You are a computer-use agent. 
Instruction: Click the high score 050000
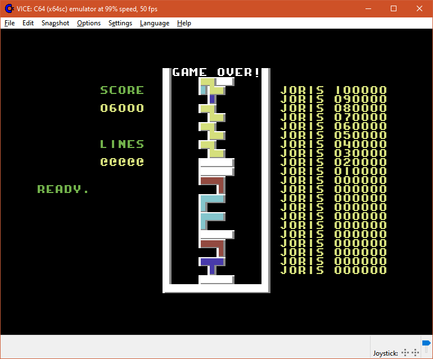click(360, 135)
